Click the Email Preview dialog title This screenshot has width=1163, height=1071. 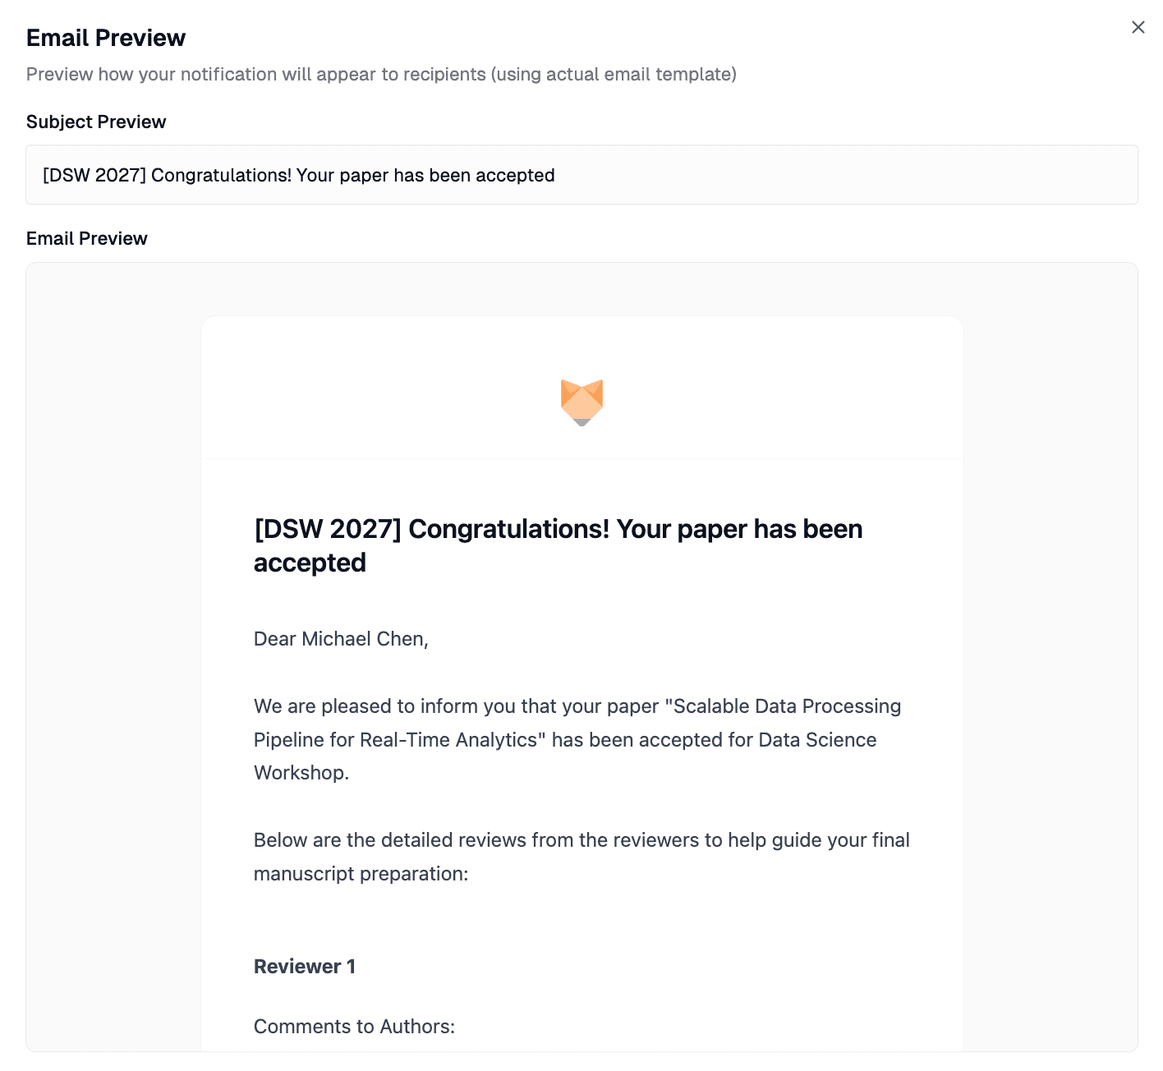(x=106, y=37)
